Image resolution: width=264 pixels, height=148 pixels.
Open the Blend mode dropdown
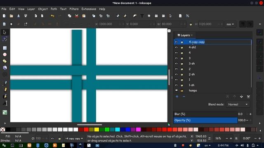coord(238,104)
